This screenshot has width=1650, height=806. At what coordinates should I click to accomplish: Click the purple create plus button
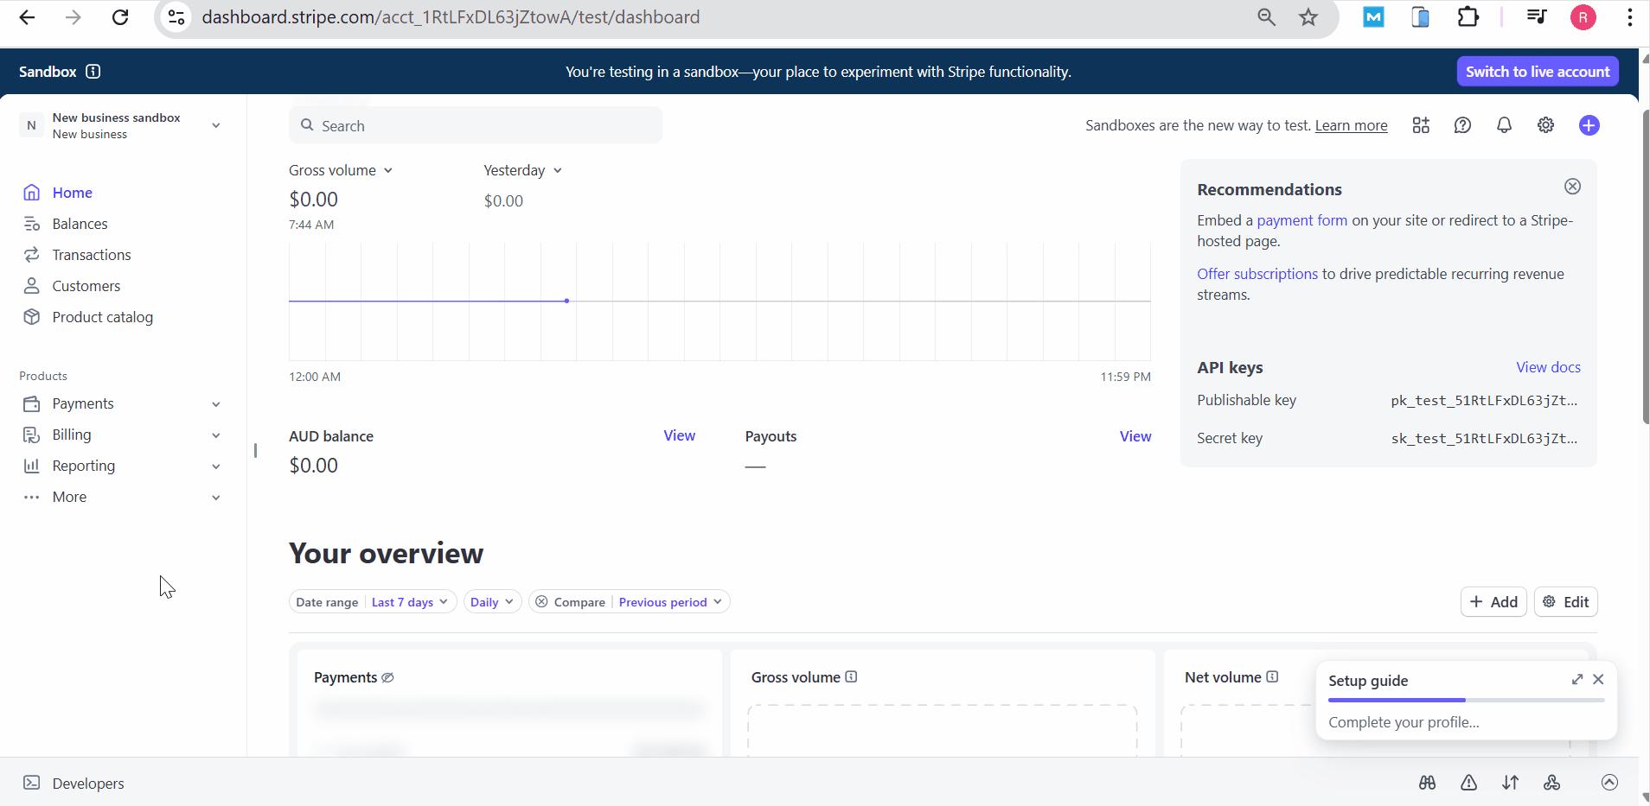1589,125
